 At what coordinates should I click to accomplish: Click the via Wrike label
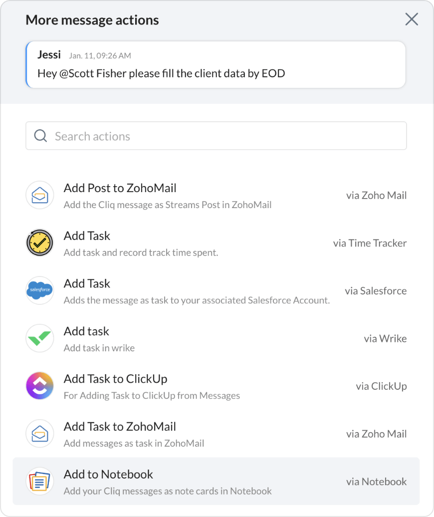(385, 338)
